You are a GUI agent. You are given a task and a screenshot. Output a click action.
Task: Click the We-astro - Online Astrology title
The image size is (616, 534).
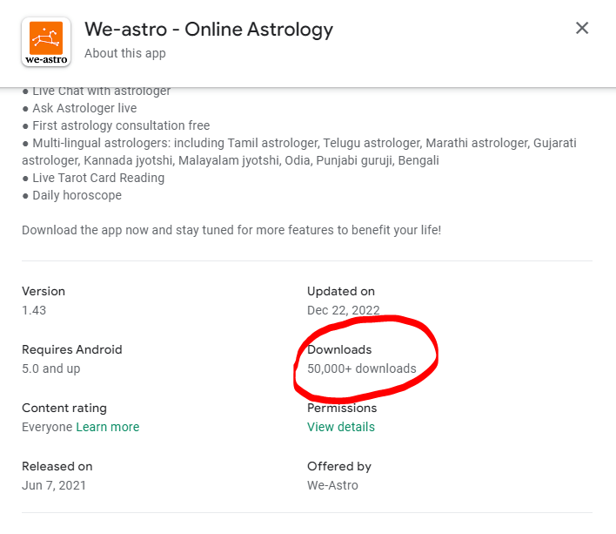pos(209,29)
